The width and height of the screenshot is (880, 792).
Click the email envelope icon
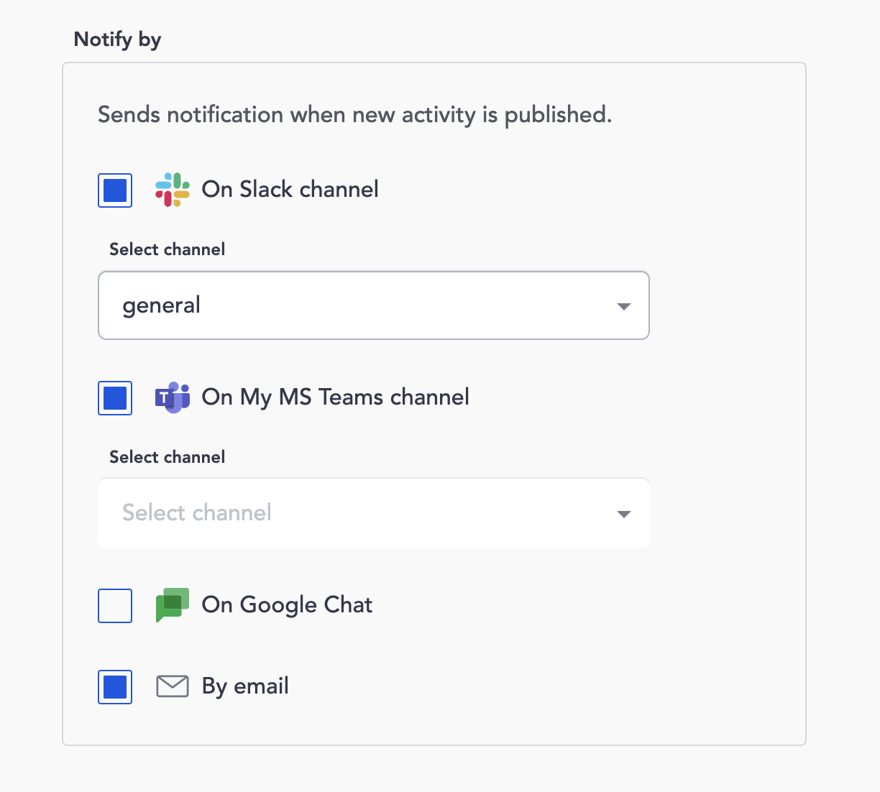173,686
